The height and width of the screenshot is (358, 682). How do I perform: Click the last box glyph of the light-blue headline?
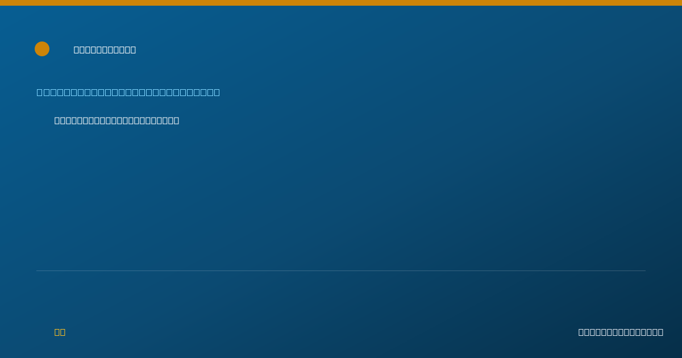pyautogui.click(x=217, y=92)
